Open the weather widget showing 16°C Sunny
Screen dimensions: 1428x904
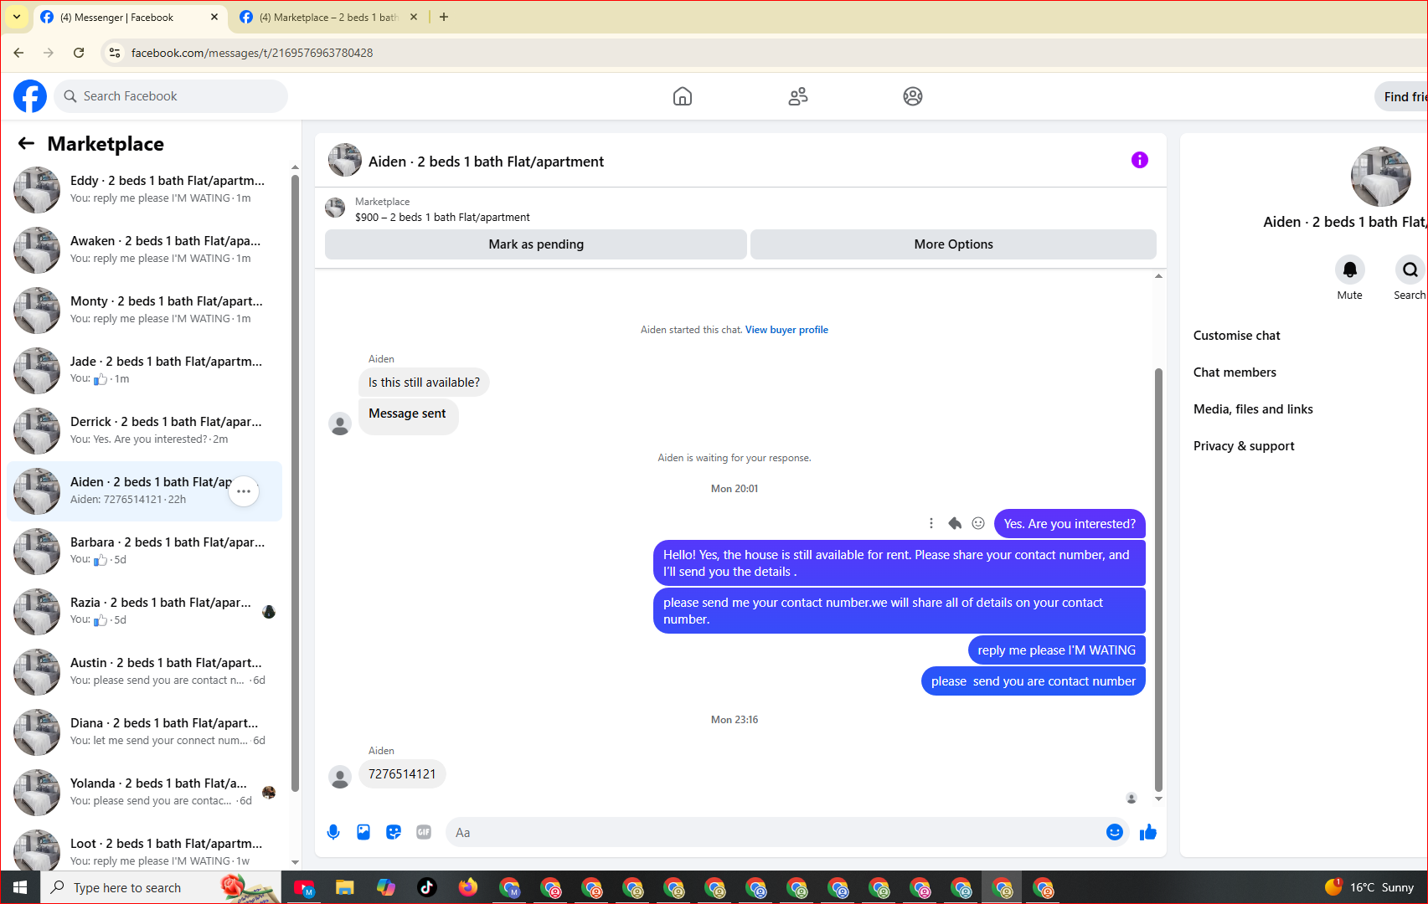pyautogui.click(x=1369, y=887)
